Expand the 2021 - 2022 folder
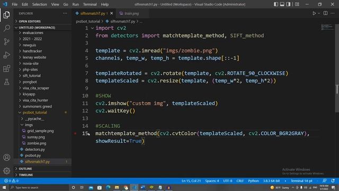The height and width of the screenshot is (191, 339). click(32, 39)
